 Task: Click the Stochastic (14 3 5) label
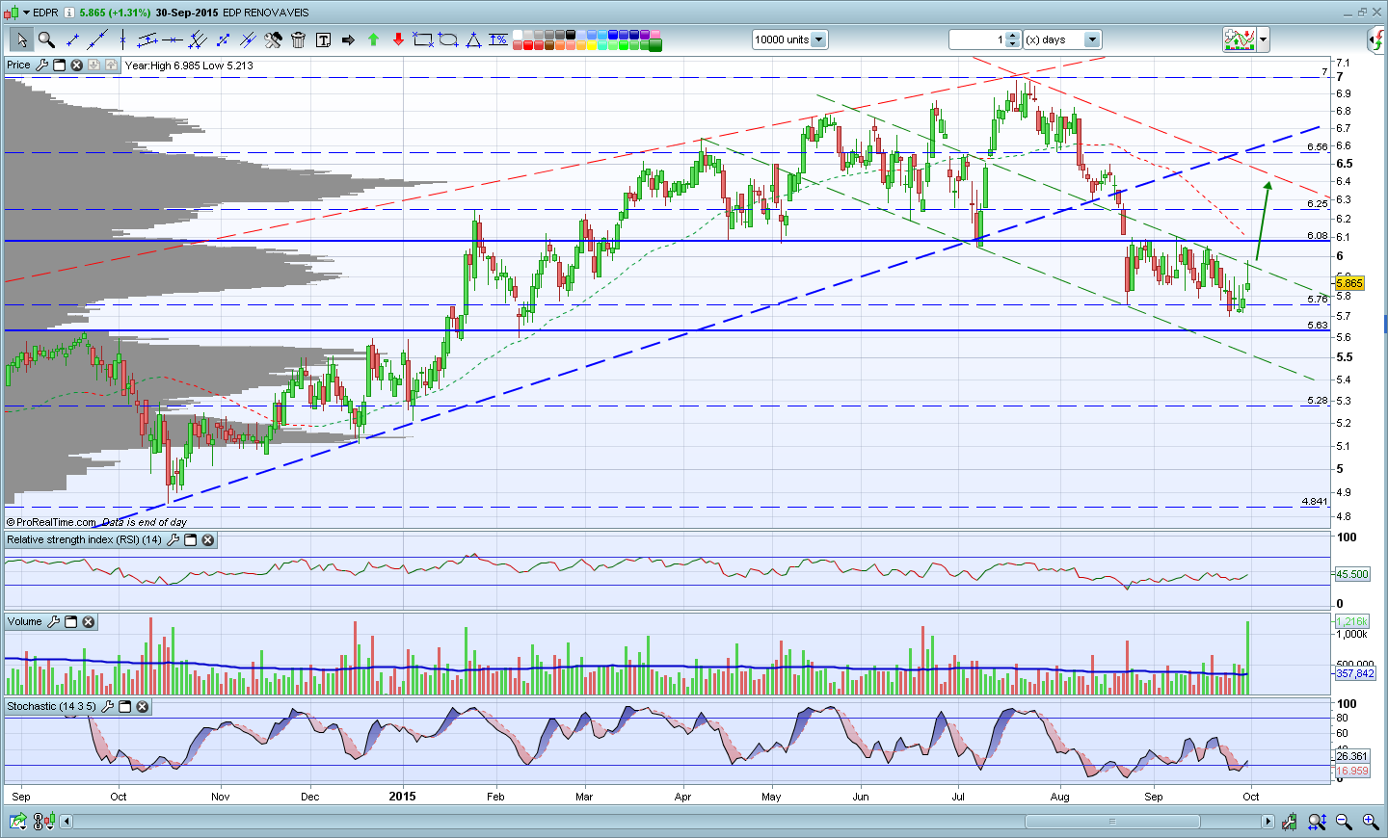(x=51, y=707)
